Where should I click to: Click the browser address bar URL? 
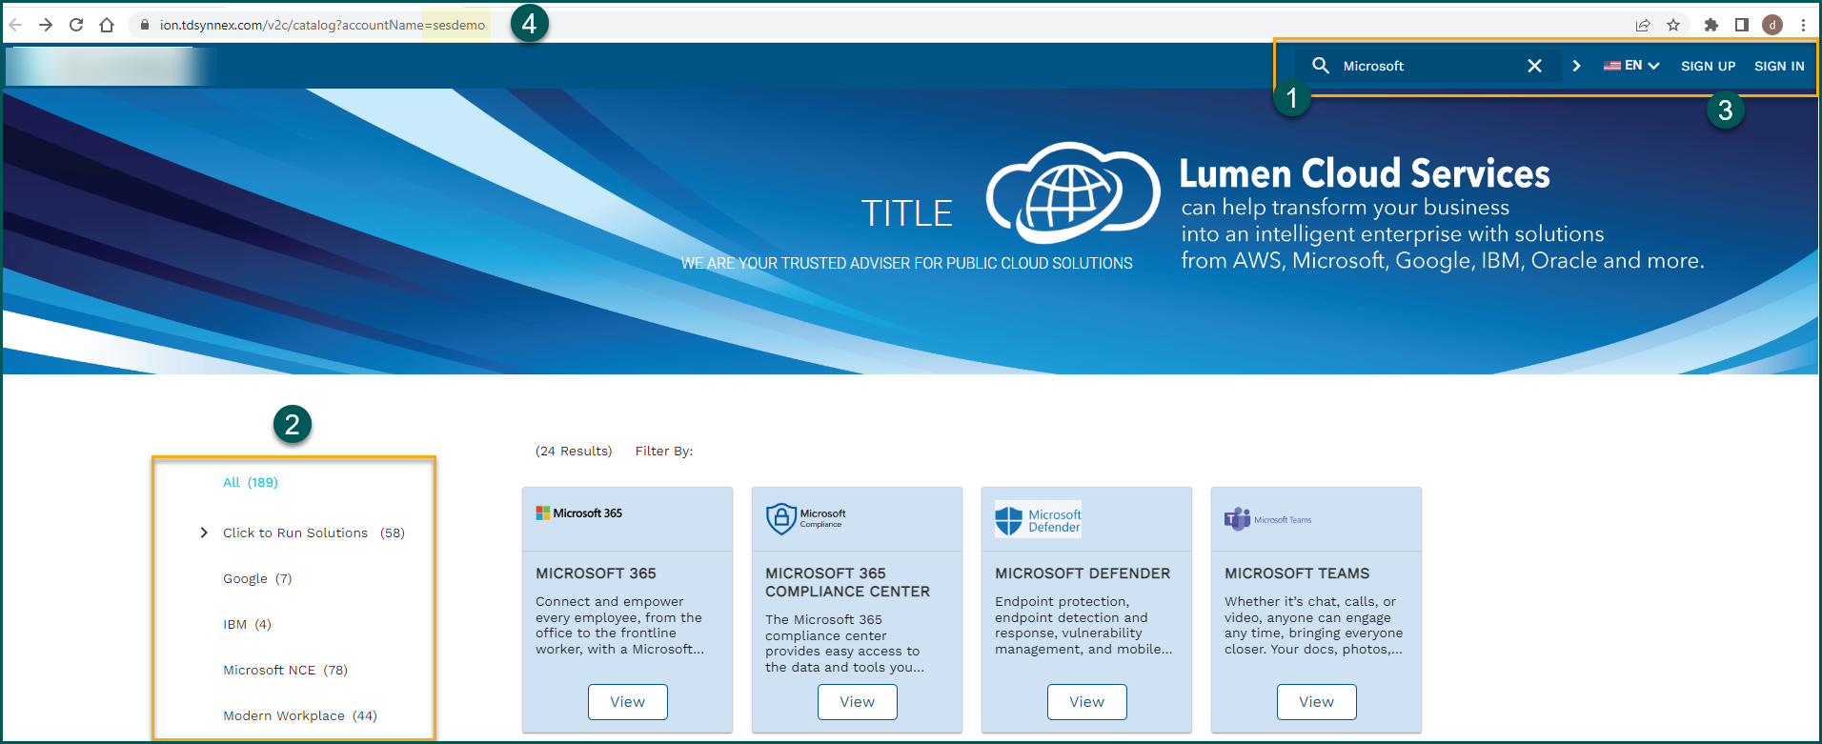(322, 25)
